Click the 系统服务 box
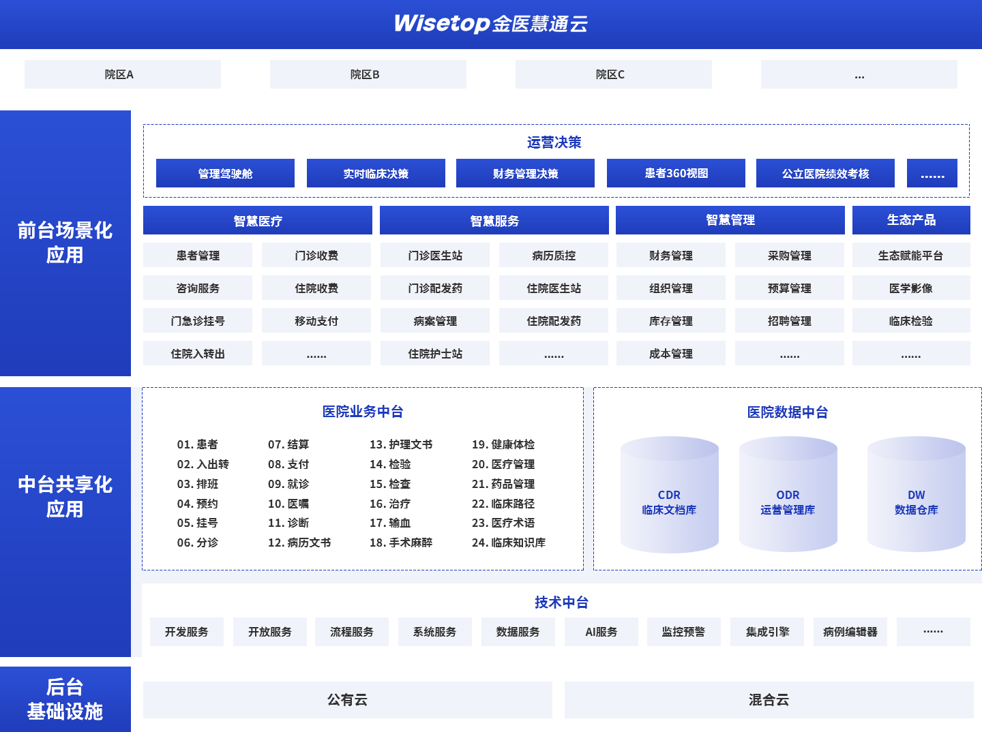This screenshot has height=732, width=982. (435, 632)
